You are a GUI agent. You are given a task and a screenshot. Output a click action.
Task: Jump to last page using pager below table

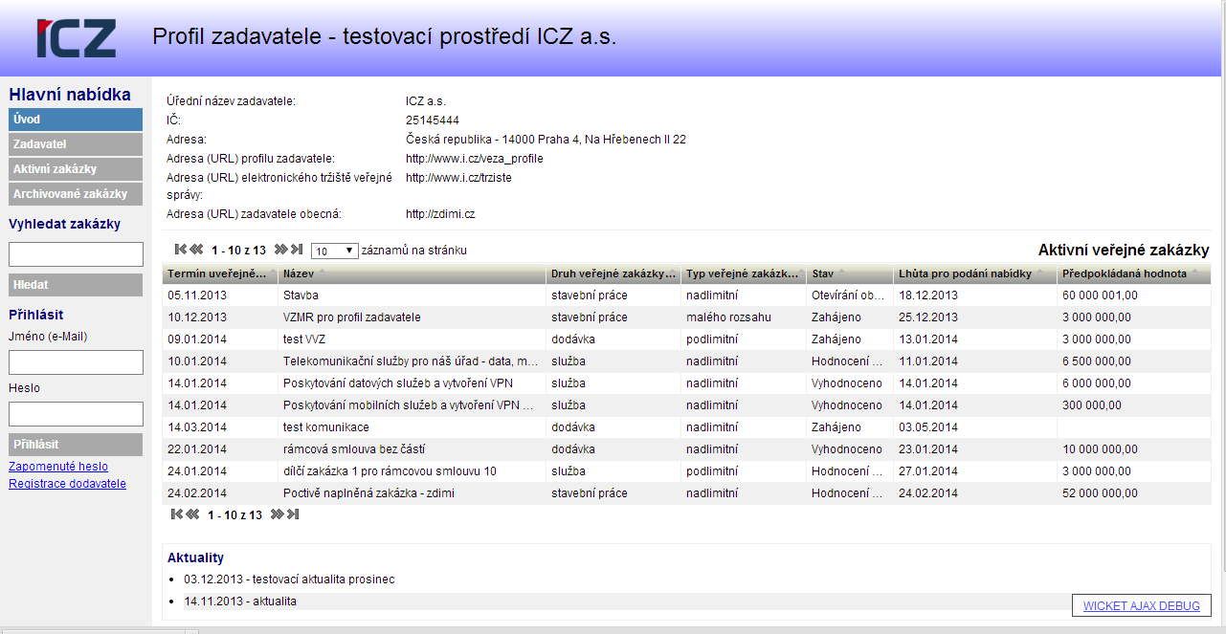[x=293, y=514]
